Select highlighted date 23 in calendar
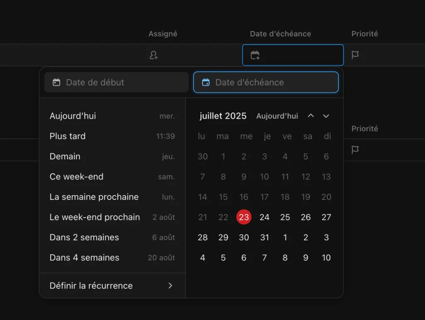 [244, 217]
